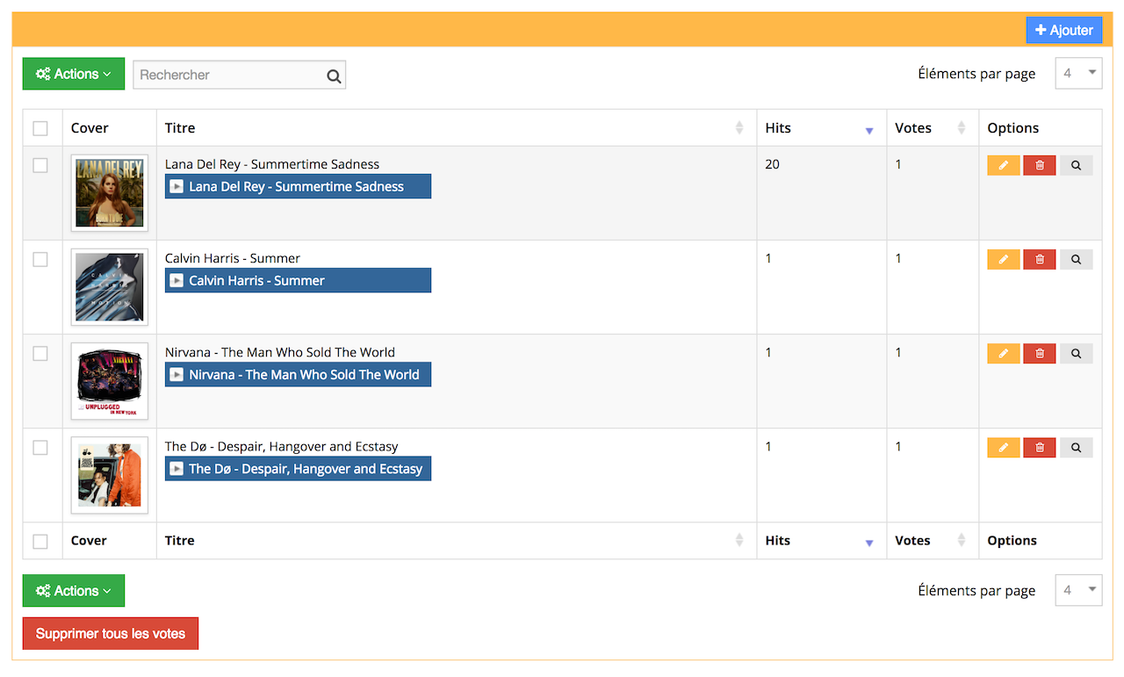Open magnifier view for Nirvana track
The image size is (1124, 677).
1076,353
